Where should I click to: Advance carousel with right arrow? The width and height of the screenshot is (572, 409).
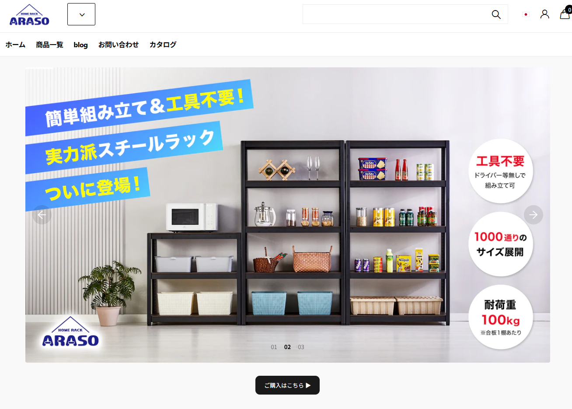534,215
